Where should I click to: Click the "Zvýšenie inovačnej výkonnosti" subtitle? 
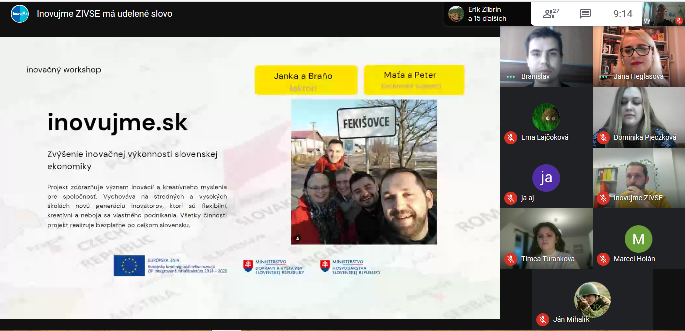pyautogui.click(x=132, y=160)
